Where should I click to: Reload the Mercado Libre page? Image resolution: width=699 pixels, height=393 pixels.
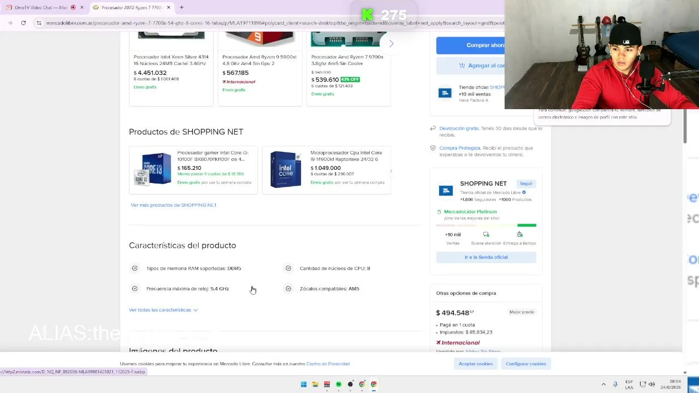coord(23,23)
